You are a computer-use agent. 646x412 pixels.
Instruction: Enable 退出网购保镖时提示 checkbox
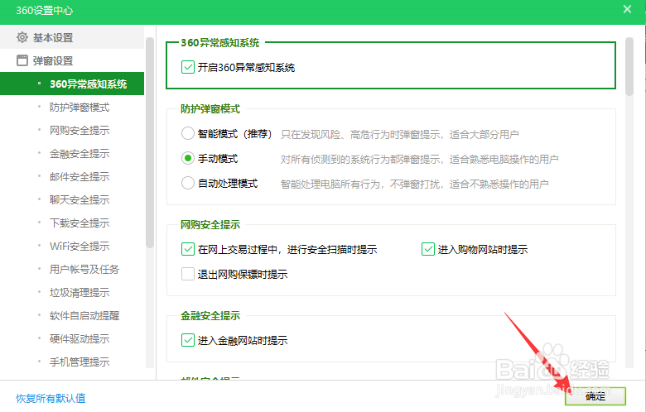tap(188, 274)
